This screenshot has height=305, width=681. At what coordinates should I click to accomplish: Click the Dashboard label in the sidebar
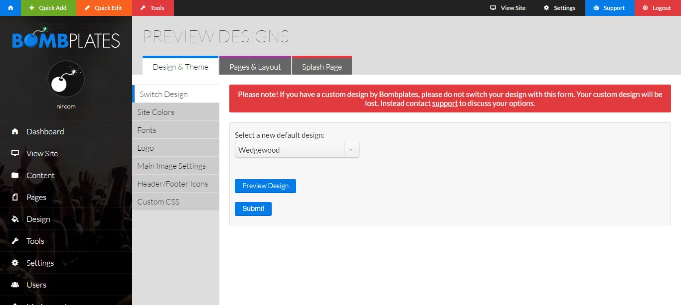pos(45,131)
